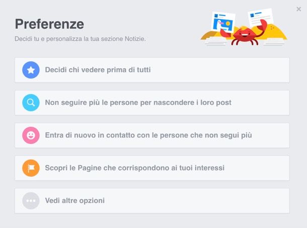Click "persone che non segui più" text

tap(206, 135)
